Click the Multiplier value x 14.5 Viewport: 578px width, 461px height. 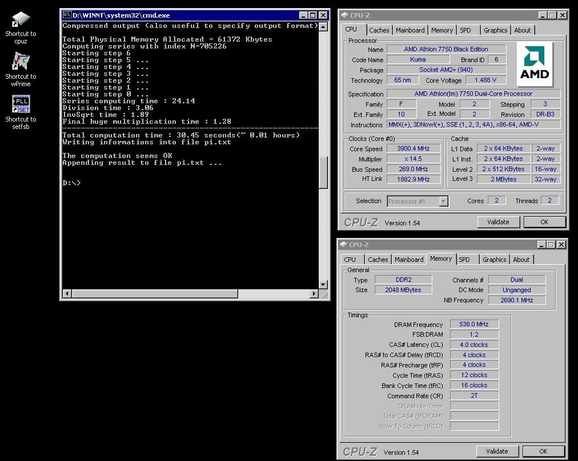point(414,159)
